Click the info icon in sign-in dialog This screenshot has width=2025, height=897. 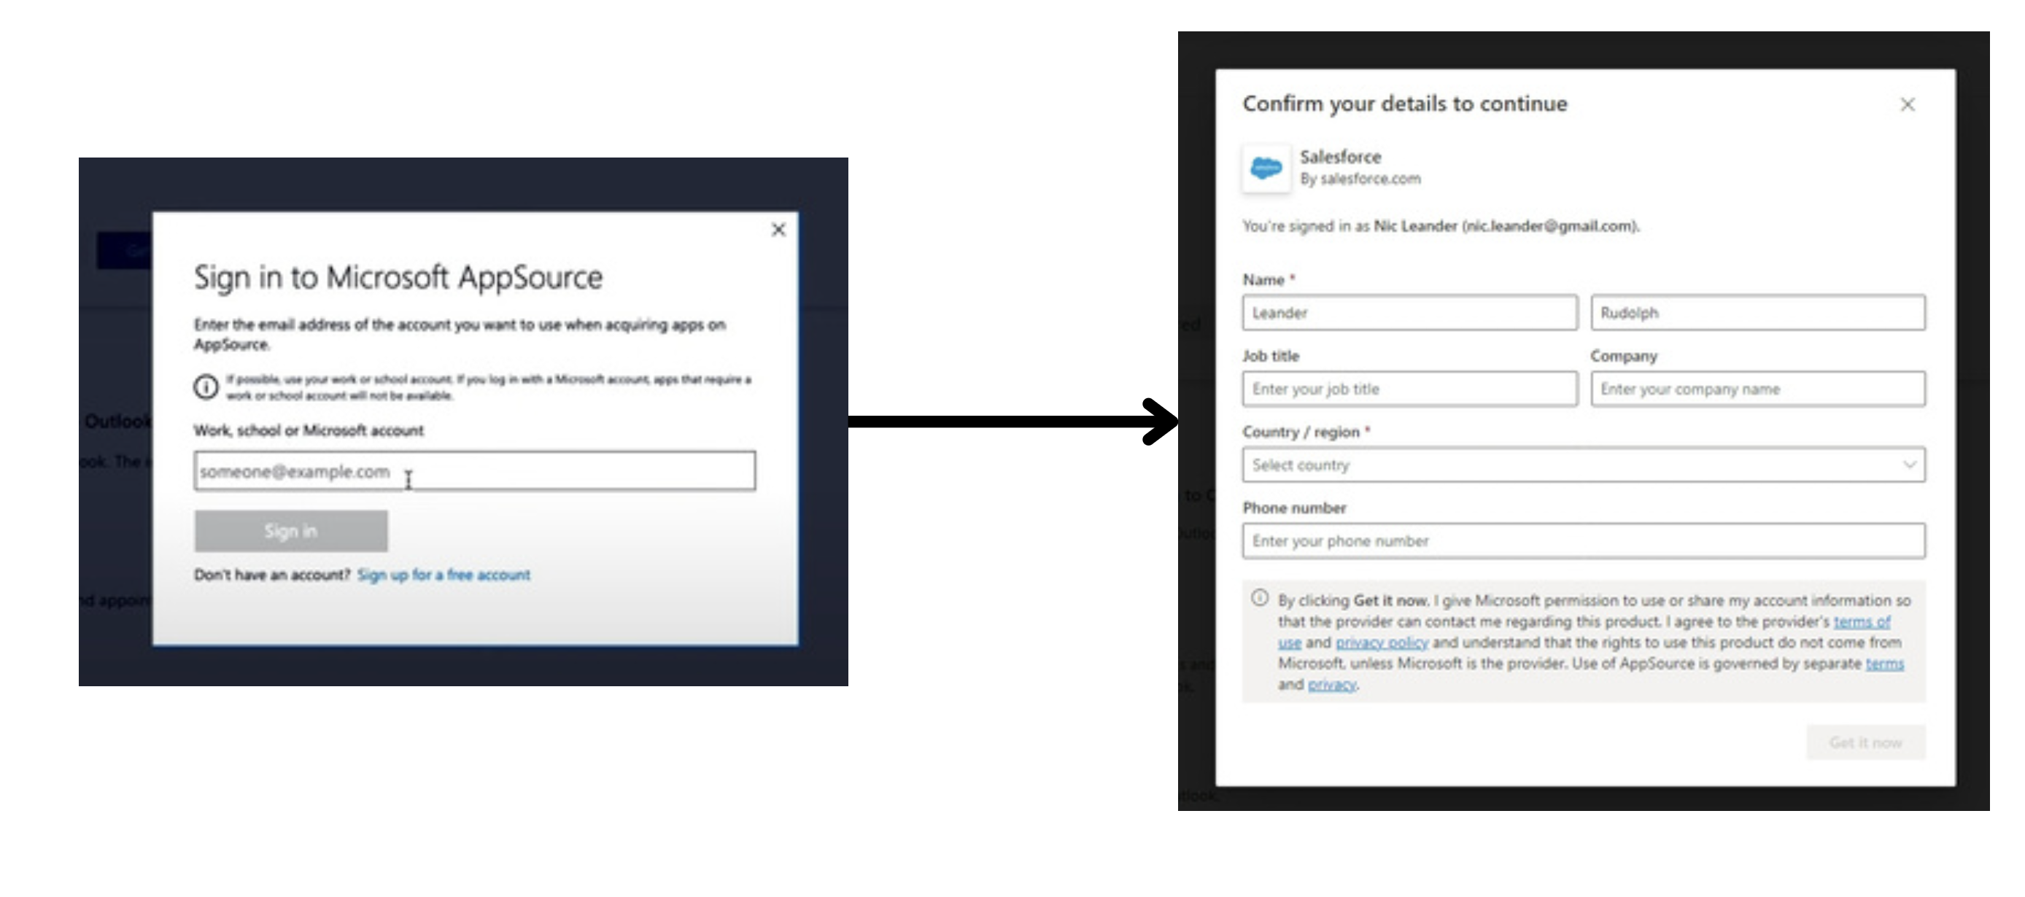tap(206, 387)
